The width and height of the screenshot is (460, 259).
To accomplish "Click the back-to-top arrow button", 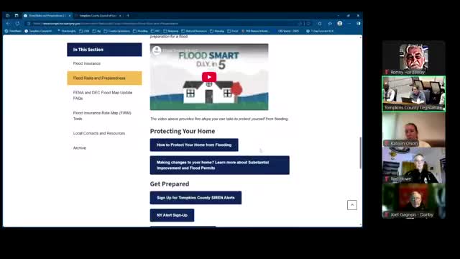I will (352, 205).
